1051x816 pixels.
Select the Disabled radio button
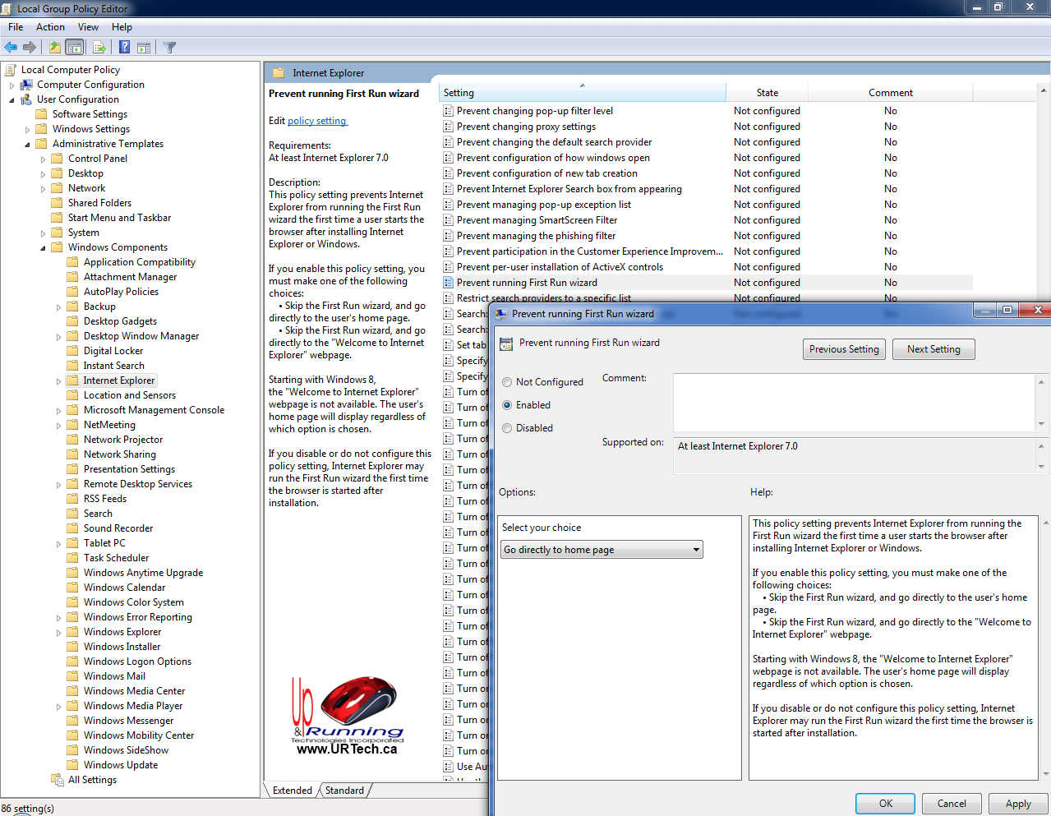(507, 428)
